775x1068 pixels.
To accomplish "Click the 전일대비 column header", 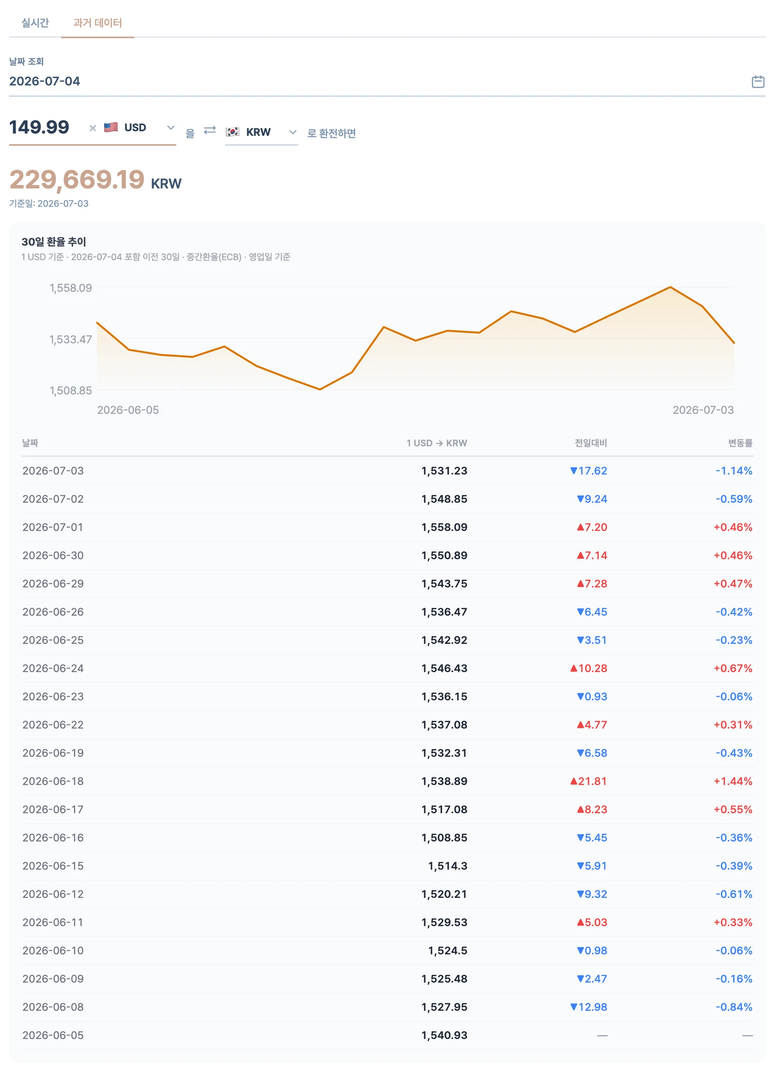I will tap(591, 443).
